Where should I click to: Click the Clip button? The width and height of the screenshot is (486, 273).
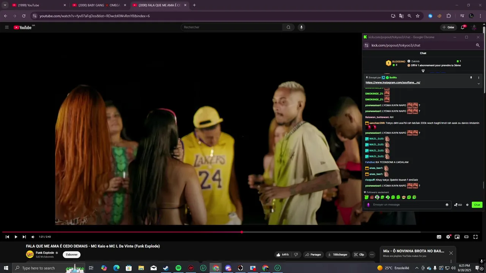359,255
